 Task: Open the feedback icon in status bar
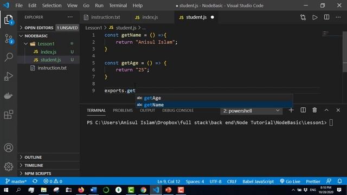click(329, 181)
